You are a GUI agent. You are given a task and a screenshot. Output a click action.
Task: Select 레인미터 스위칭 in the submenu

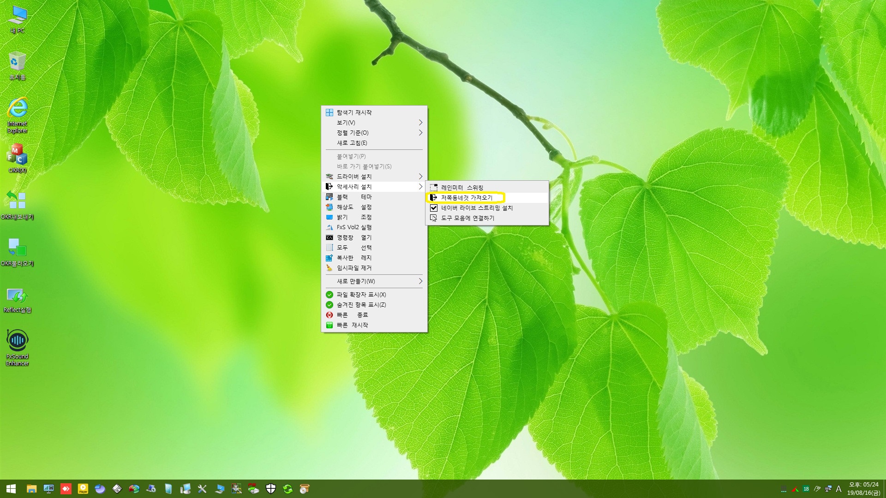point(487,188)
